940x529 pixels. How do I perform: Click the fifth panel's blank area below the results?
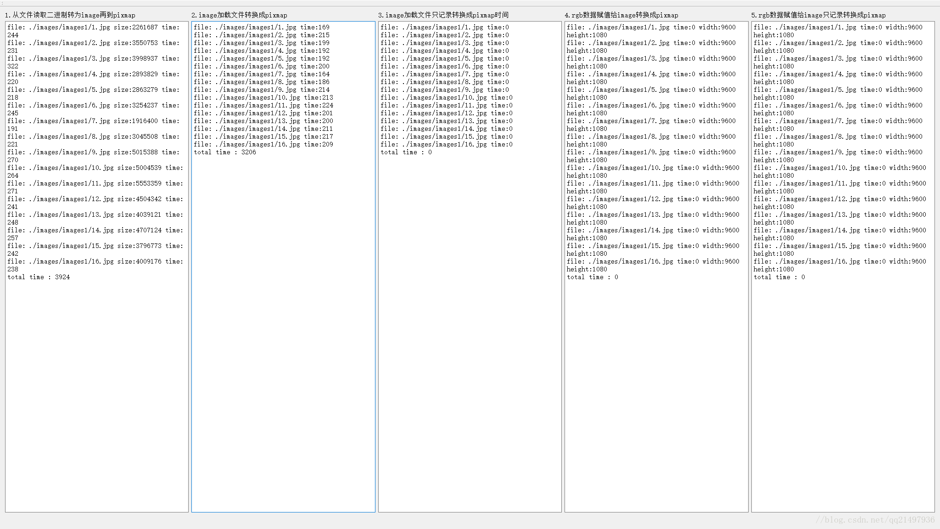coord(843,390)
